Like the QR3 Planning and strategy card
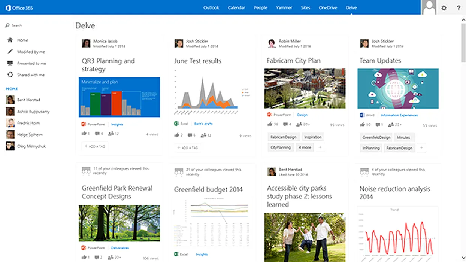This screenshot has width=466, height=262. 84,134
